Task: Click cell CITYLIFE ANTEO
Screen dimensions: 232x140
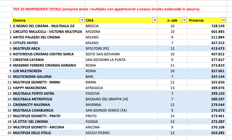Action: 49,43
